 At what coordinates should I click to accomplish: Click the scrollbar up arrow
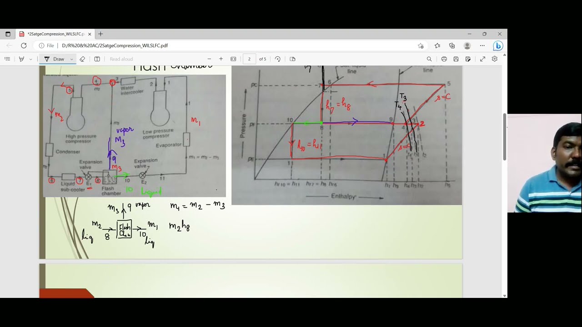(505, 54)
